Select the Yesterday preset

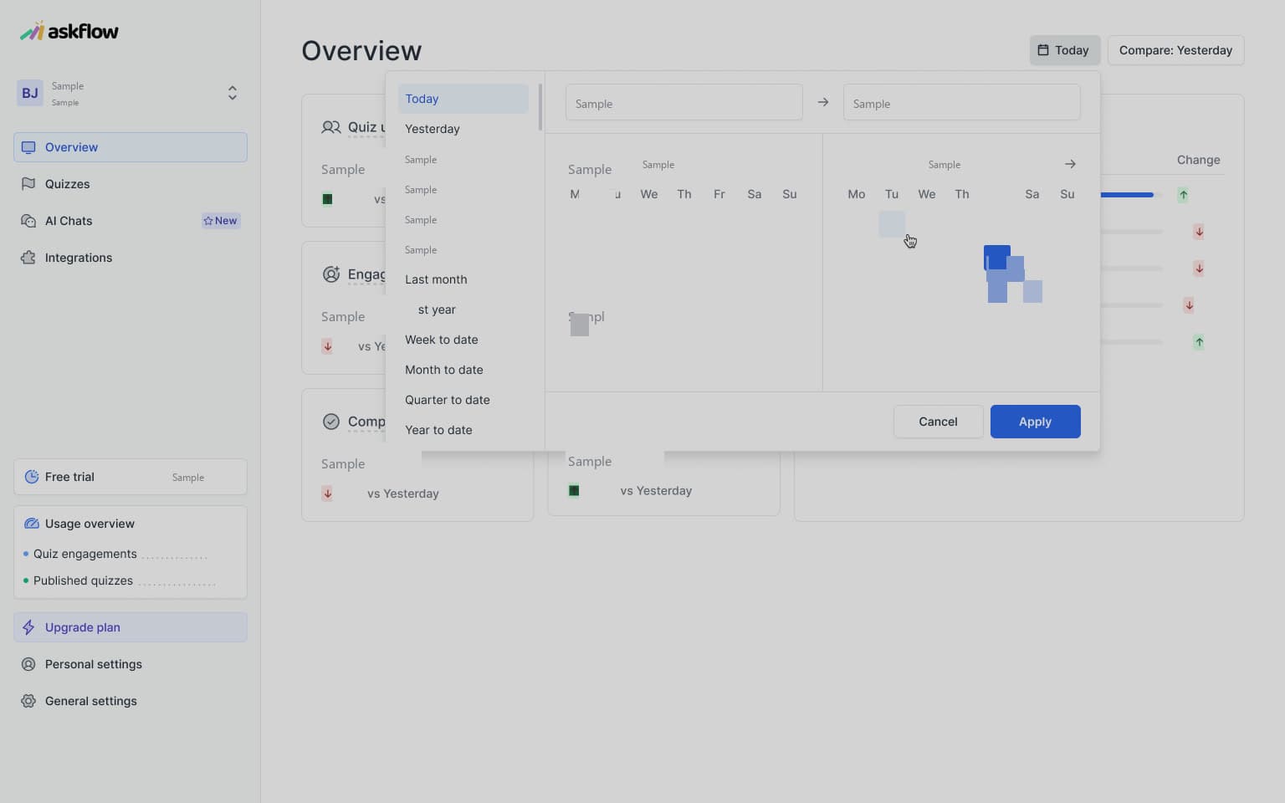pyautogui.click(x=463, y=129)
